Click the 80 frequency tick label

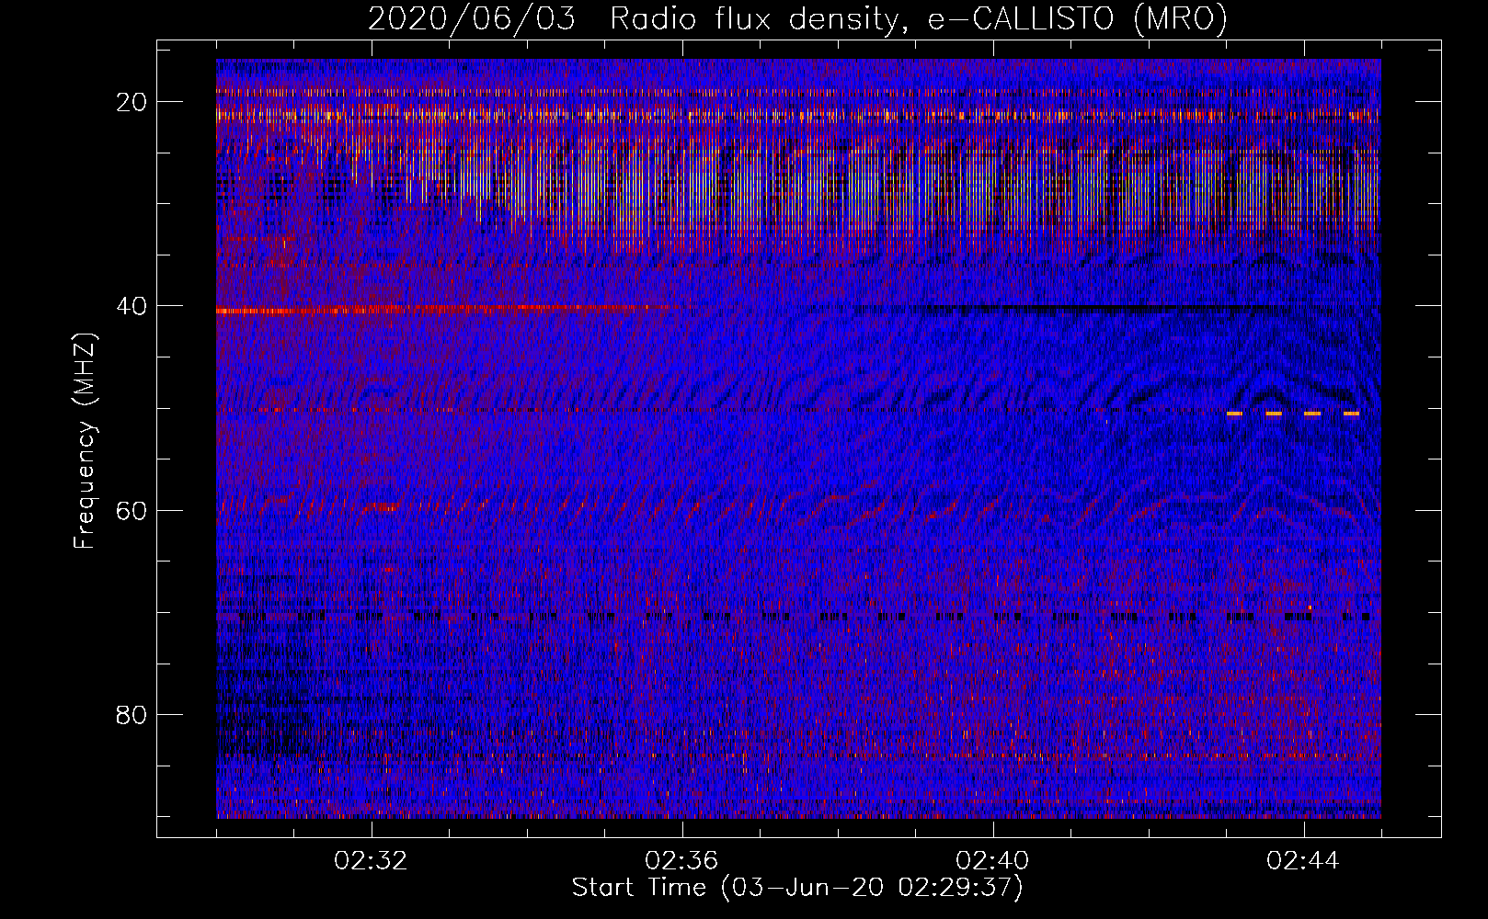132,714
